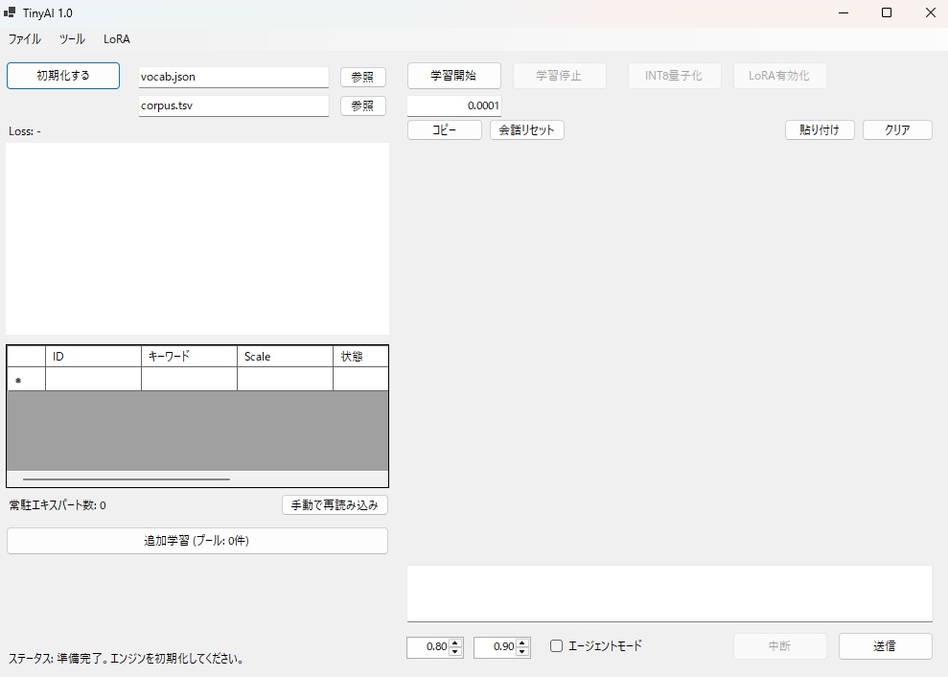Screen dimensions: 948x677
Task: Click the 中断 button
Action: (x=780, y=646)
